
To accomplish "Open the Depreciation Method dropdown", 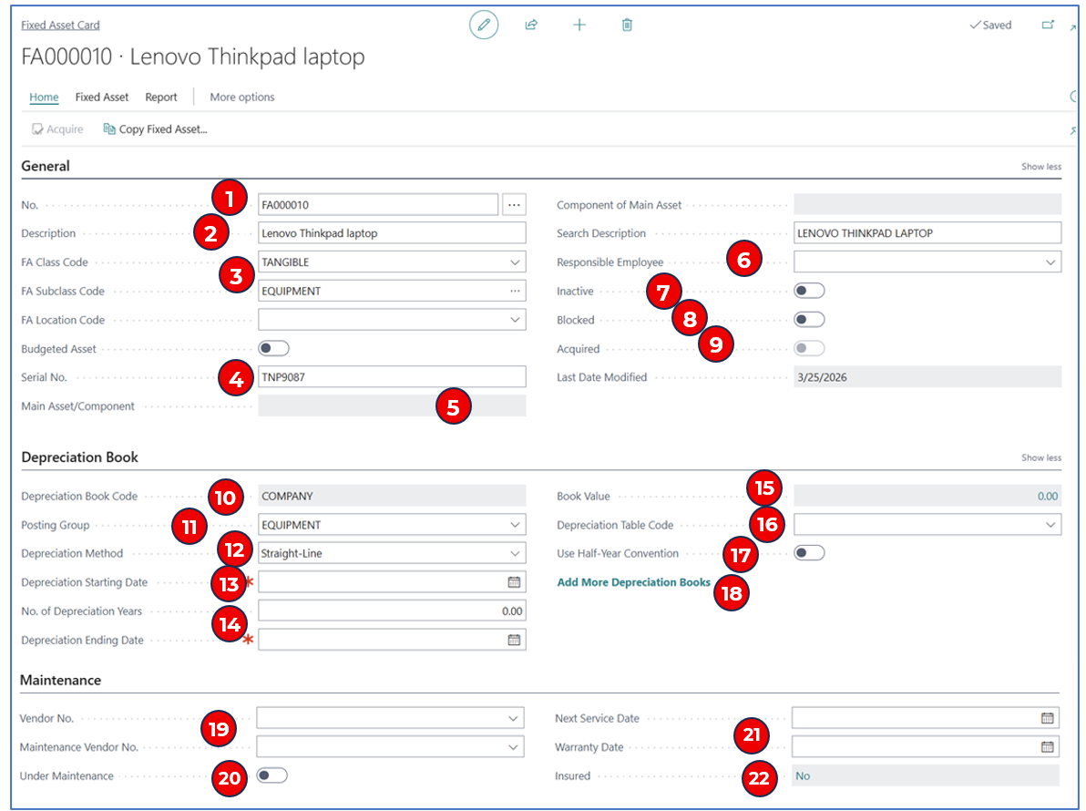I will coord(515,553).
